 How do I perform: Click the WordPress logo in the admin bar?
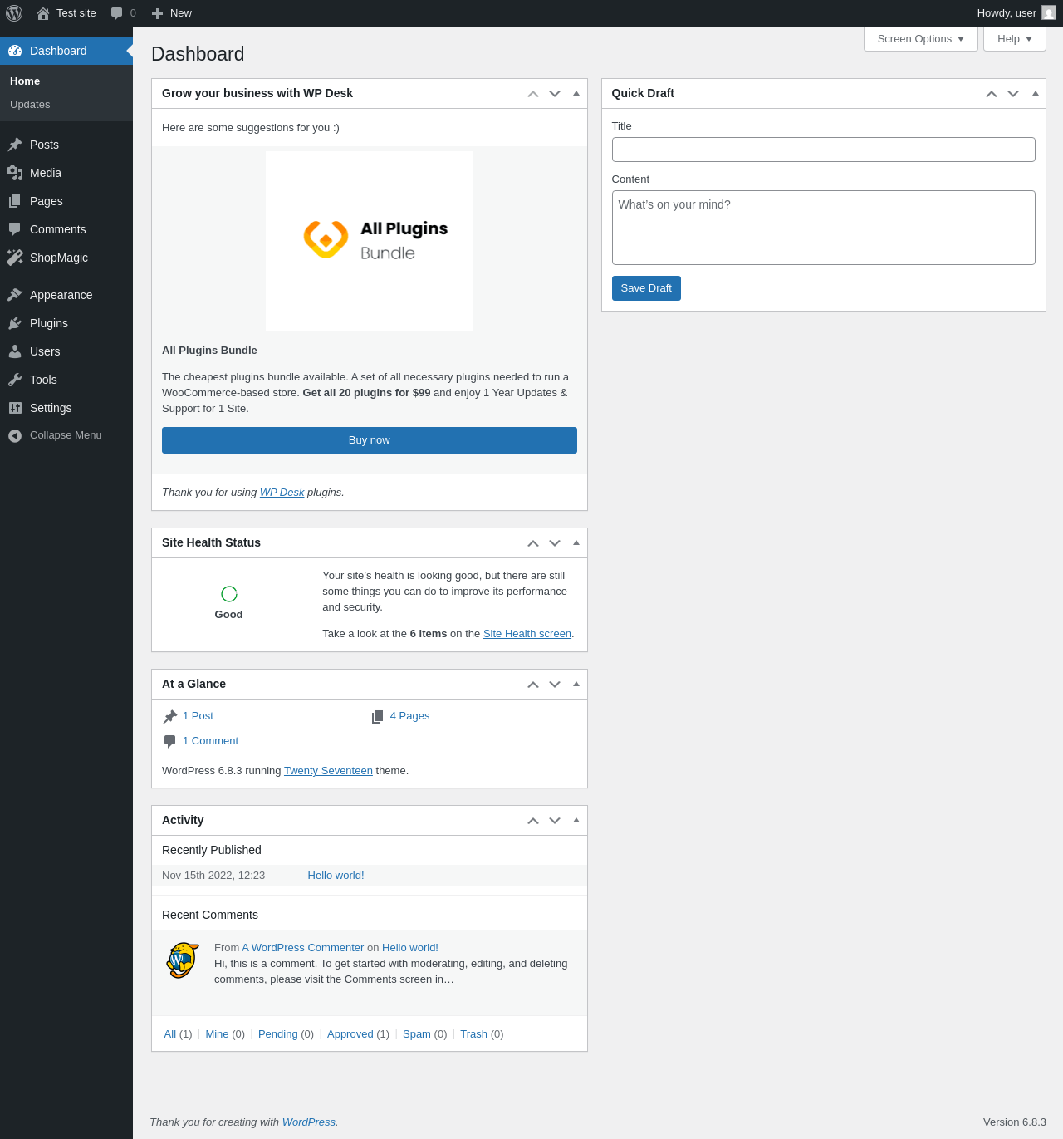pyautogui.click(x=14, y=13)
